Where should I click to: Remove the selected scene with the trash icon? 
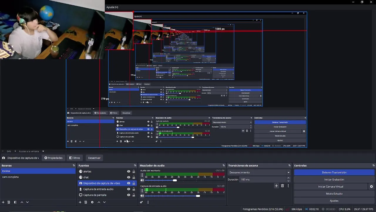9,202
